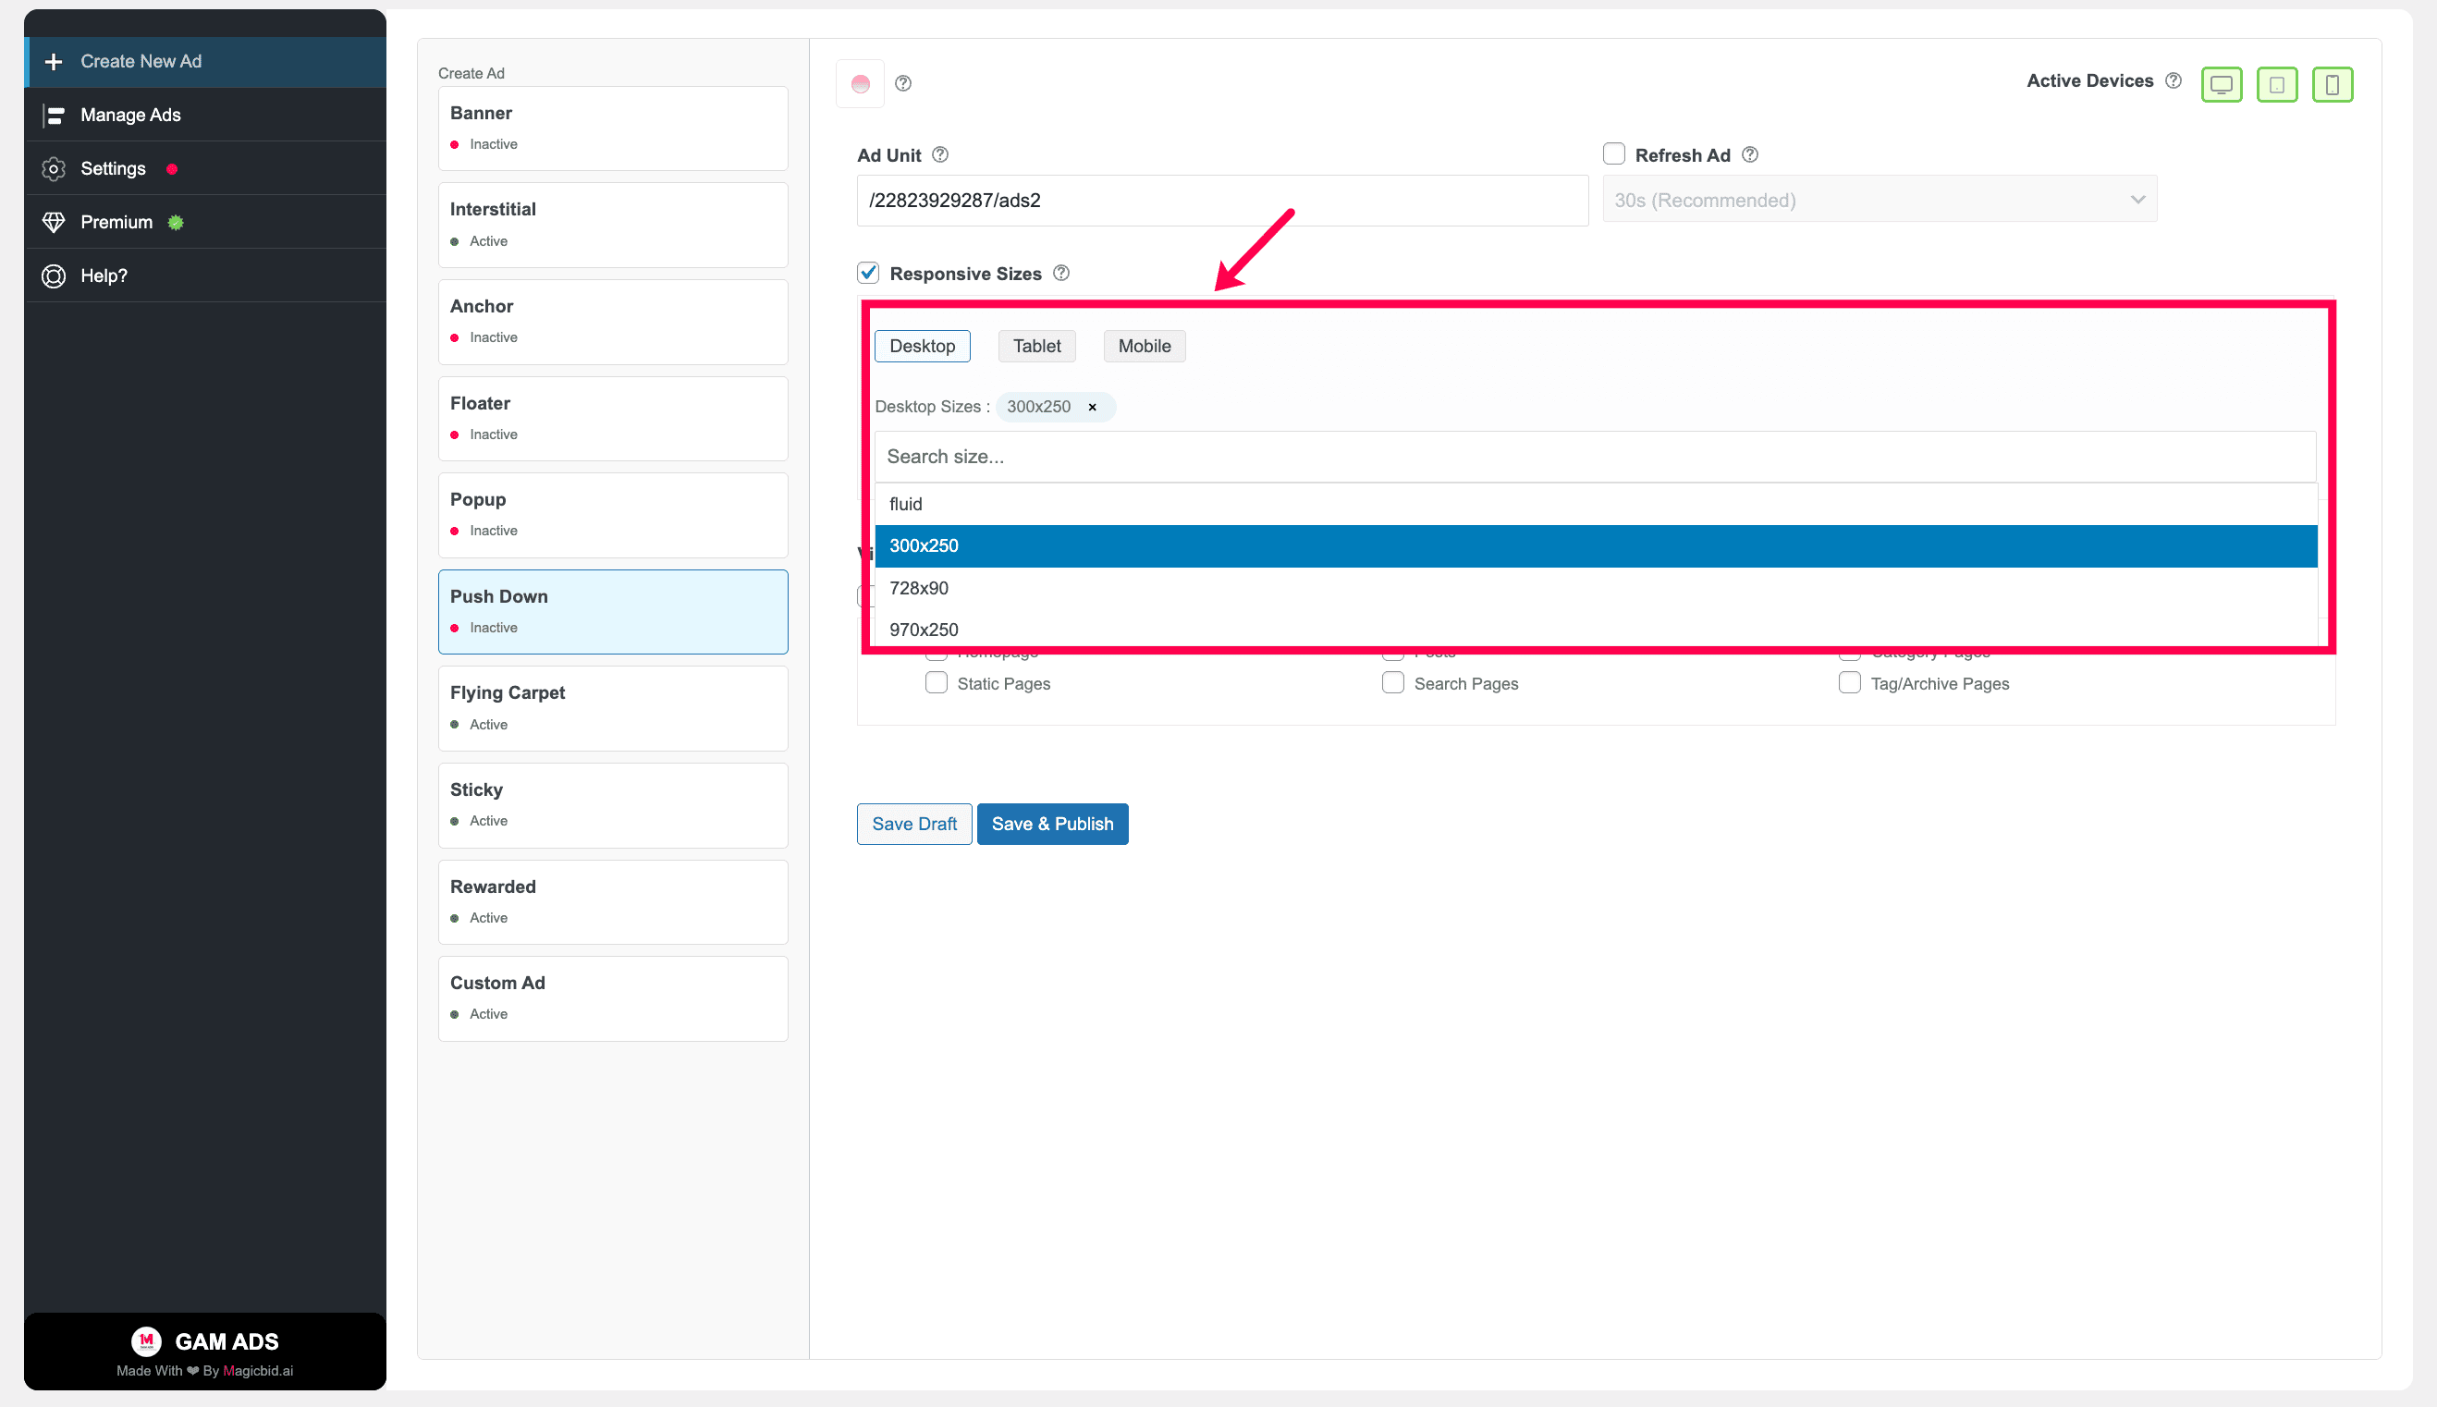Select the Banner ad type card
This screenshot has height=1407, width=2437.
point(613,128)
